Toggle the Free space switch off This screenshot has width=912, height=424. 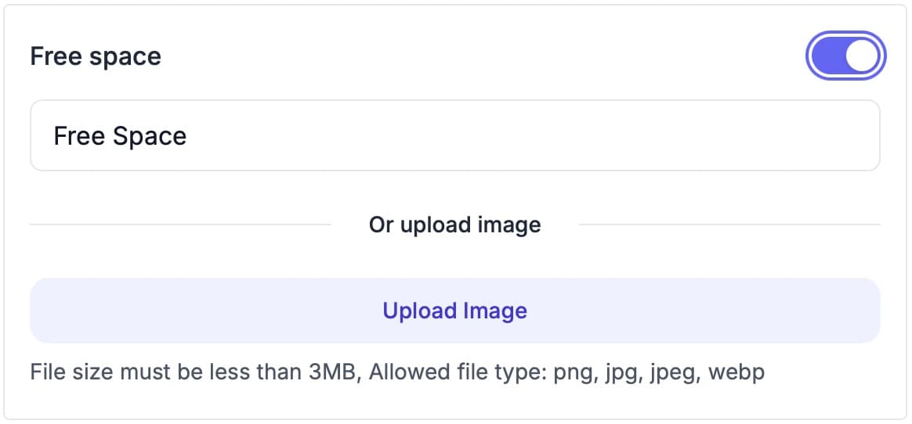tap(845, 56)
